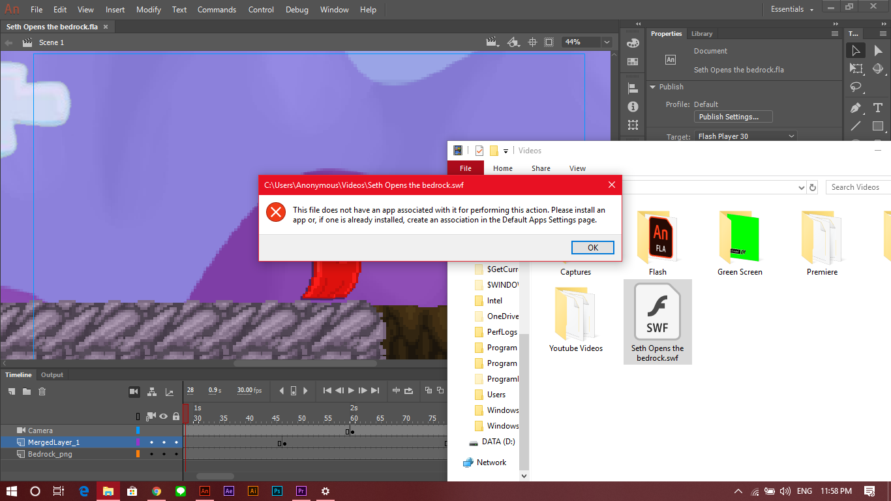891x501 pixels.
Task: Select the Lasso tool
Action: 856,87
